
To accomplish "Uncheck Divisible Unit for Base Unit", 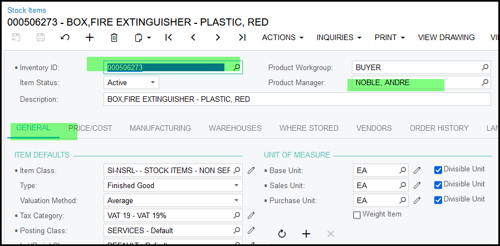I will coord(438,170).
